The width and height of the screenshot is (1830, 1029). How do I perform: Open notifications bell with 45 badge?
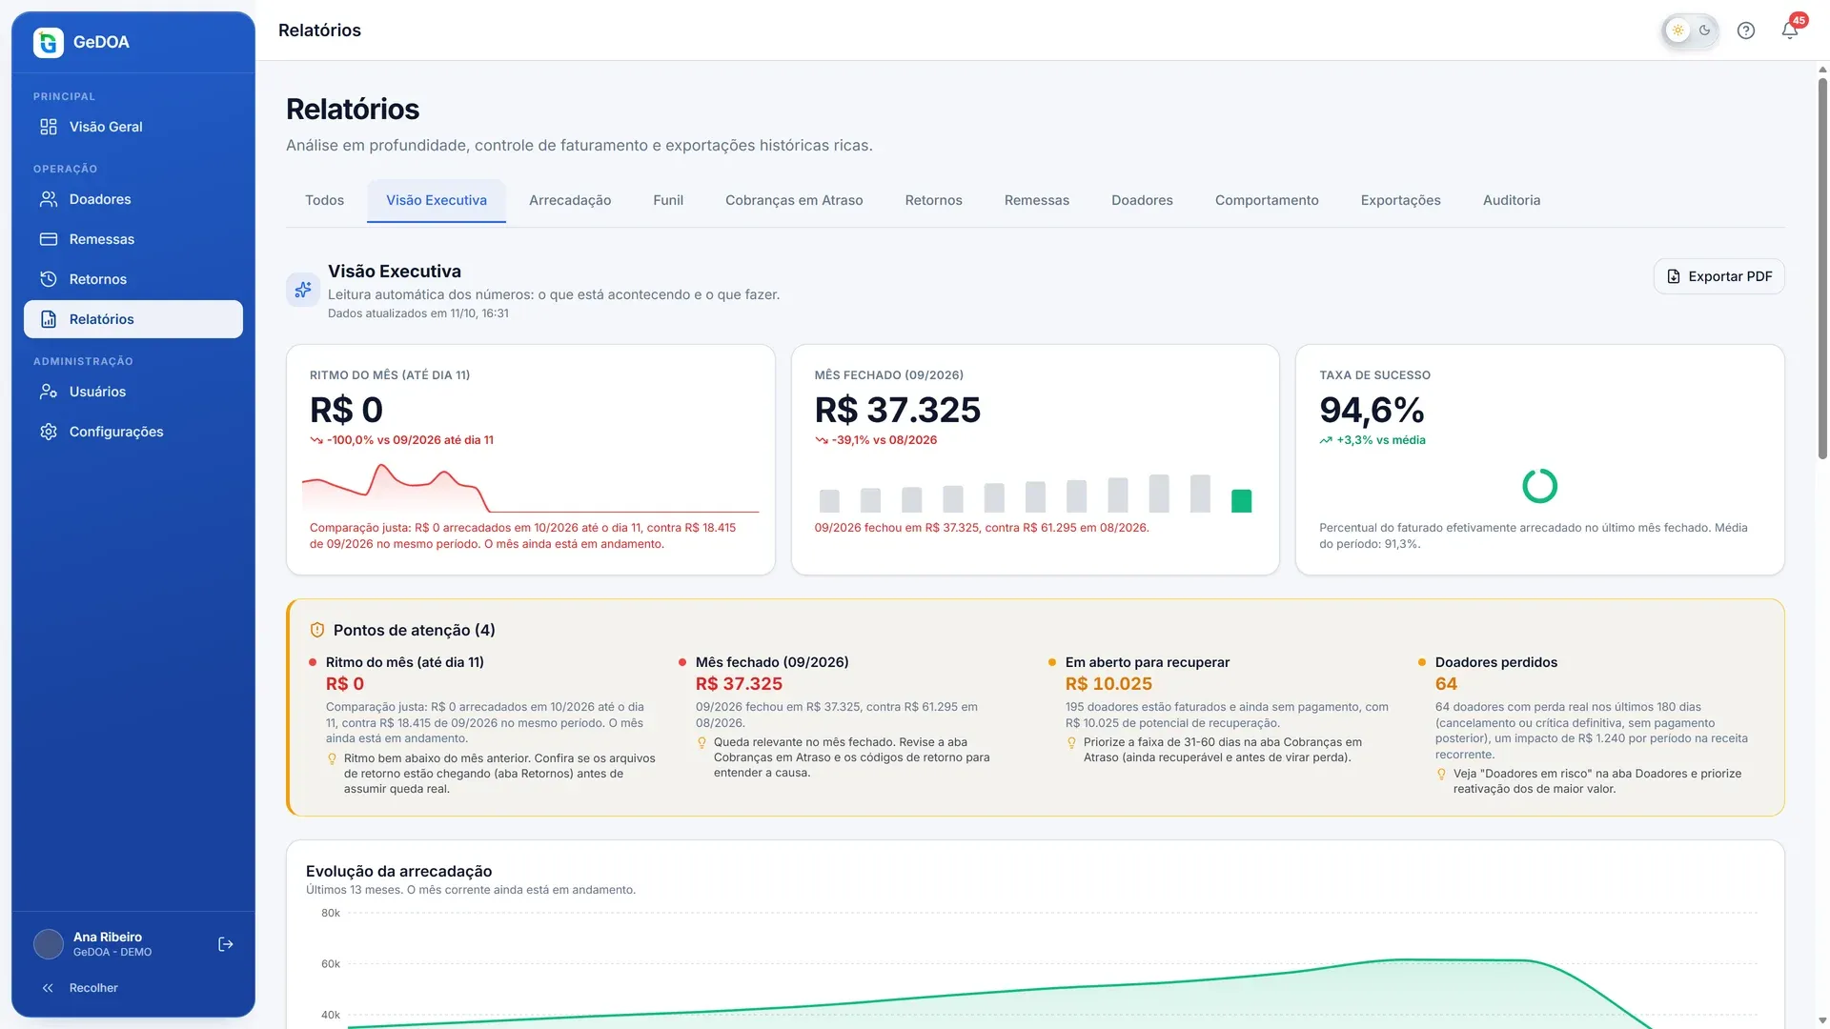click(x=1790, y=30)
